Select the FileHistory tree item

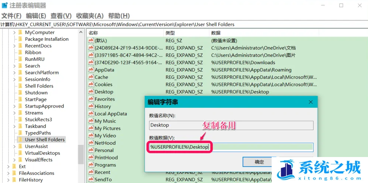pyautogui.click(x=31, y=180)
